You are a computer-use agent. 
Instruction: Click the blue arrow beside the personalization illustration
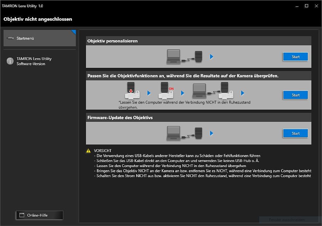pos(212,56)
